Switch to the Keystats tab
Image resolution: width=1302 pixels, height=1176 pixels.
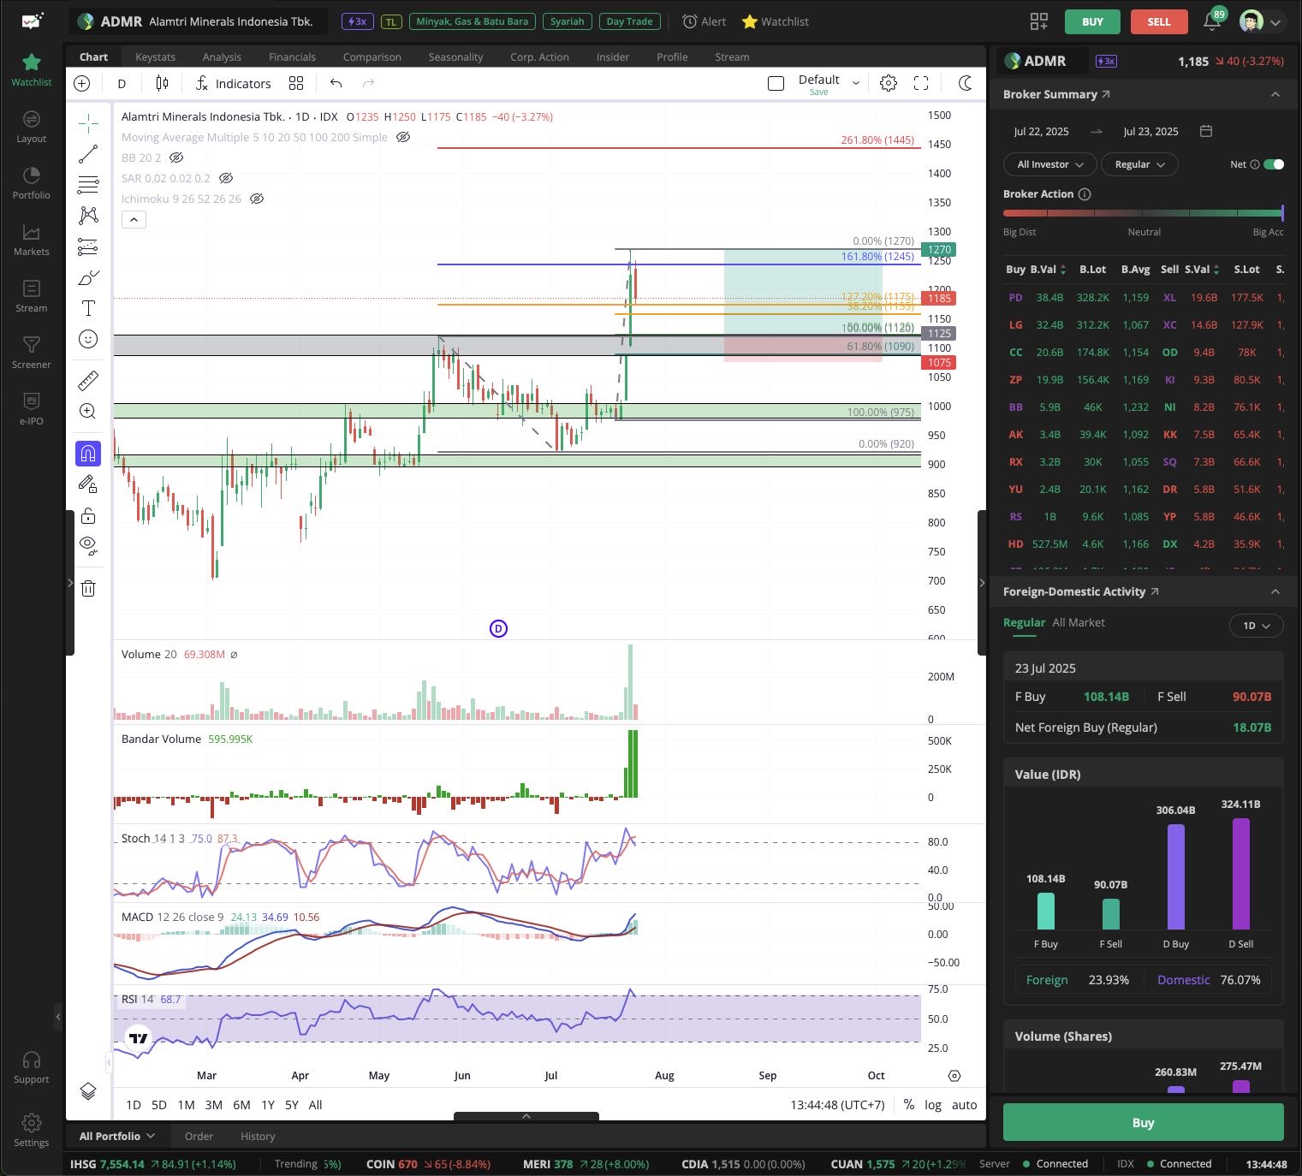[x=155, y=56]
